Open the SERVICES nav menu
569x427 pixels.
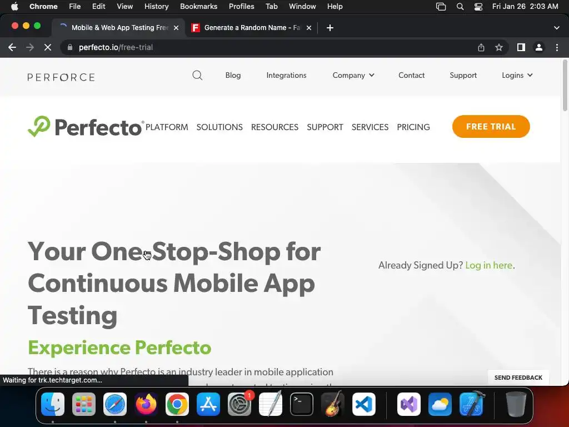[370, 127]
